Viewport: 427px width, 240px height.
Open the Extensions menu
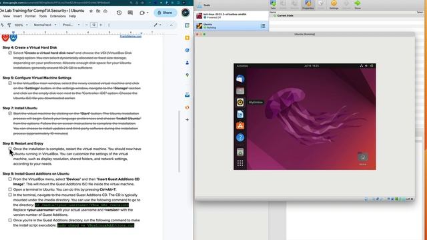[x=58, y=16]
